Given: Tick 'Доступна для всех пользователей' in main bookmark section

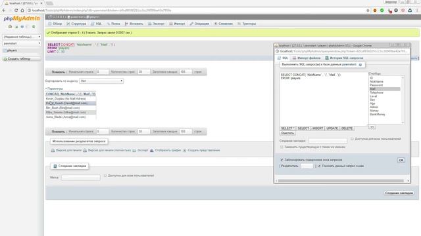Looking at the screenshot, I should [x=105, y=176].
